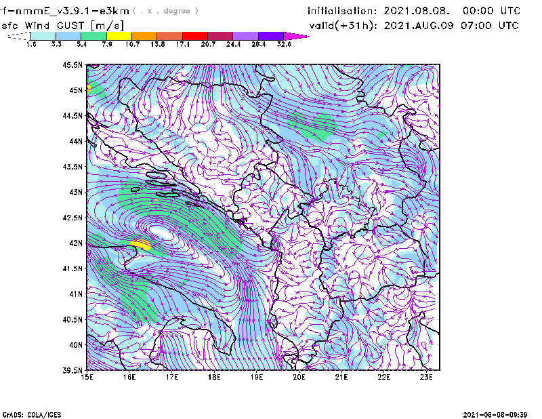Click the legend value 5.4

(81, 44)
